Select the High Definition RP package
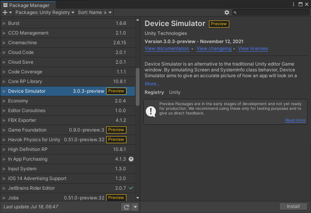The width and height of the screenshot is (311, 213). [x=67, y=149]
